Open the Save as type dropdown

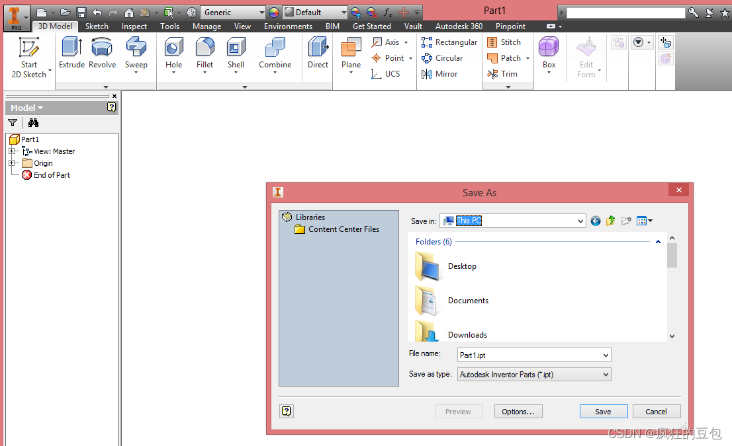(x=606, y=375)
